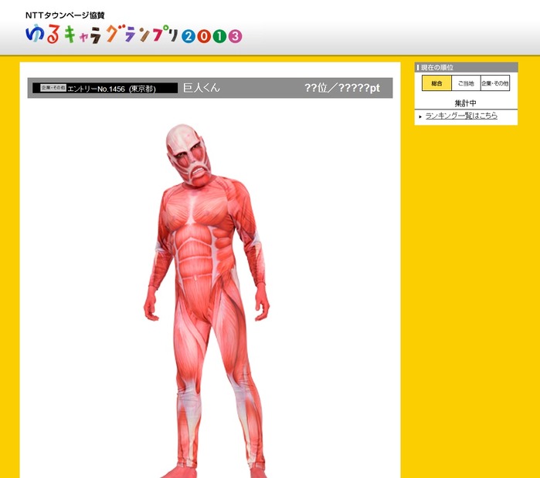Click the ゆるキャラグランプリ2013 logo
The height and width of the screenshot is (478, 540).
134,34
